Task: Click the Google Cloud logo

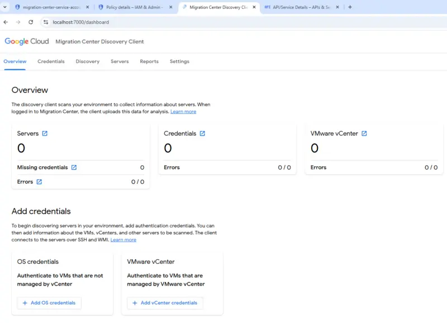Action: click(26, 41)
